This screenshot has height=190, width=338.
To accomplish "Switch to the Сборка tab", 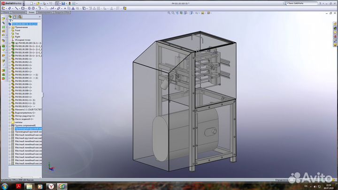I will (x=6, y=13).
